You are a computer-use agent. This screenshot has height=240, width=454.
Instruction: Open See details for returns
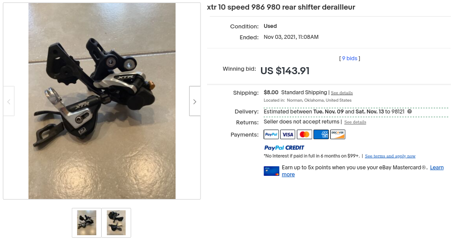tap(355, 122)
